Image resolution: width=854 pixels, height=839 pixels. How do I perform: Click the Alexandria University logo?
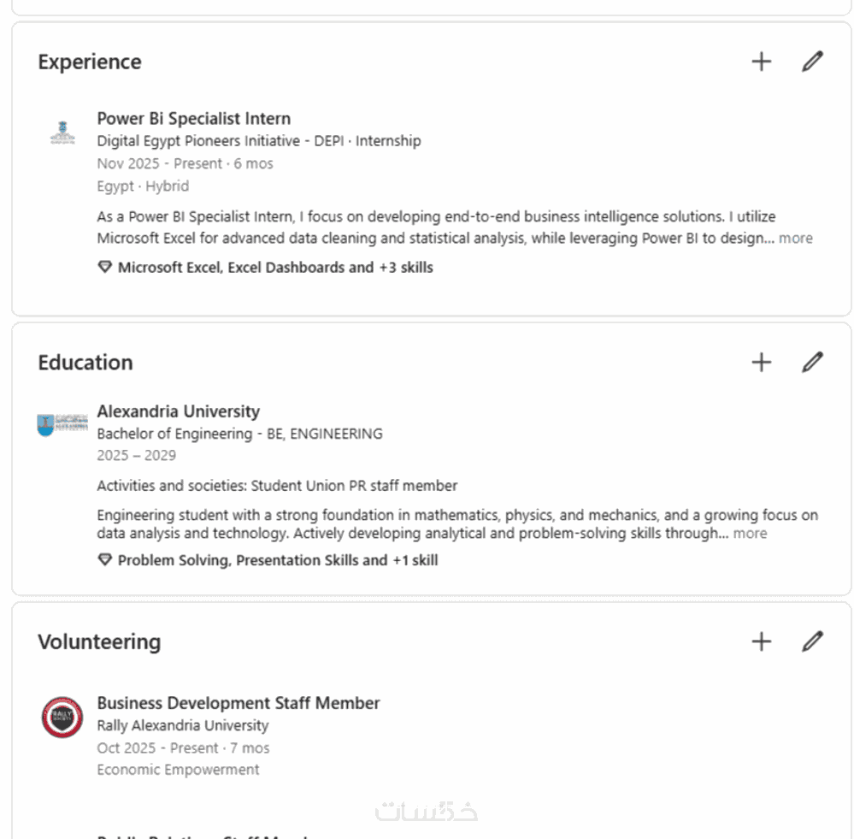click(62, 424)
